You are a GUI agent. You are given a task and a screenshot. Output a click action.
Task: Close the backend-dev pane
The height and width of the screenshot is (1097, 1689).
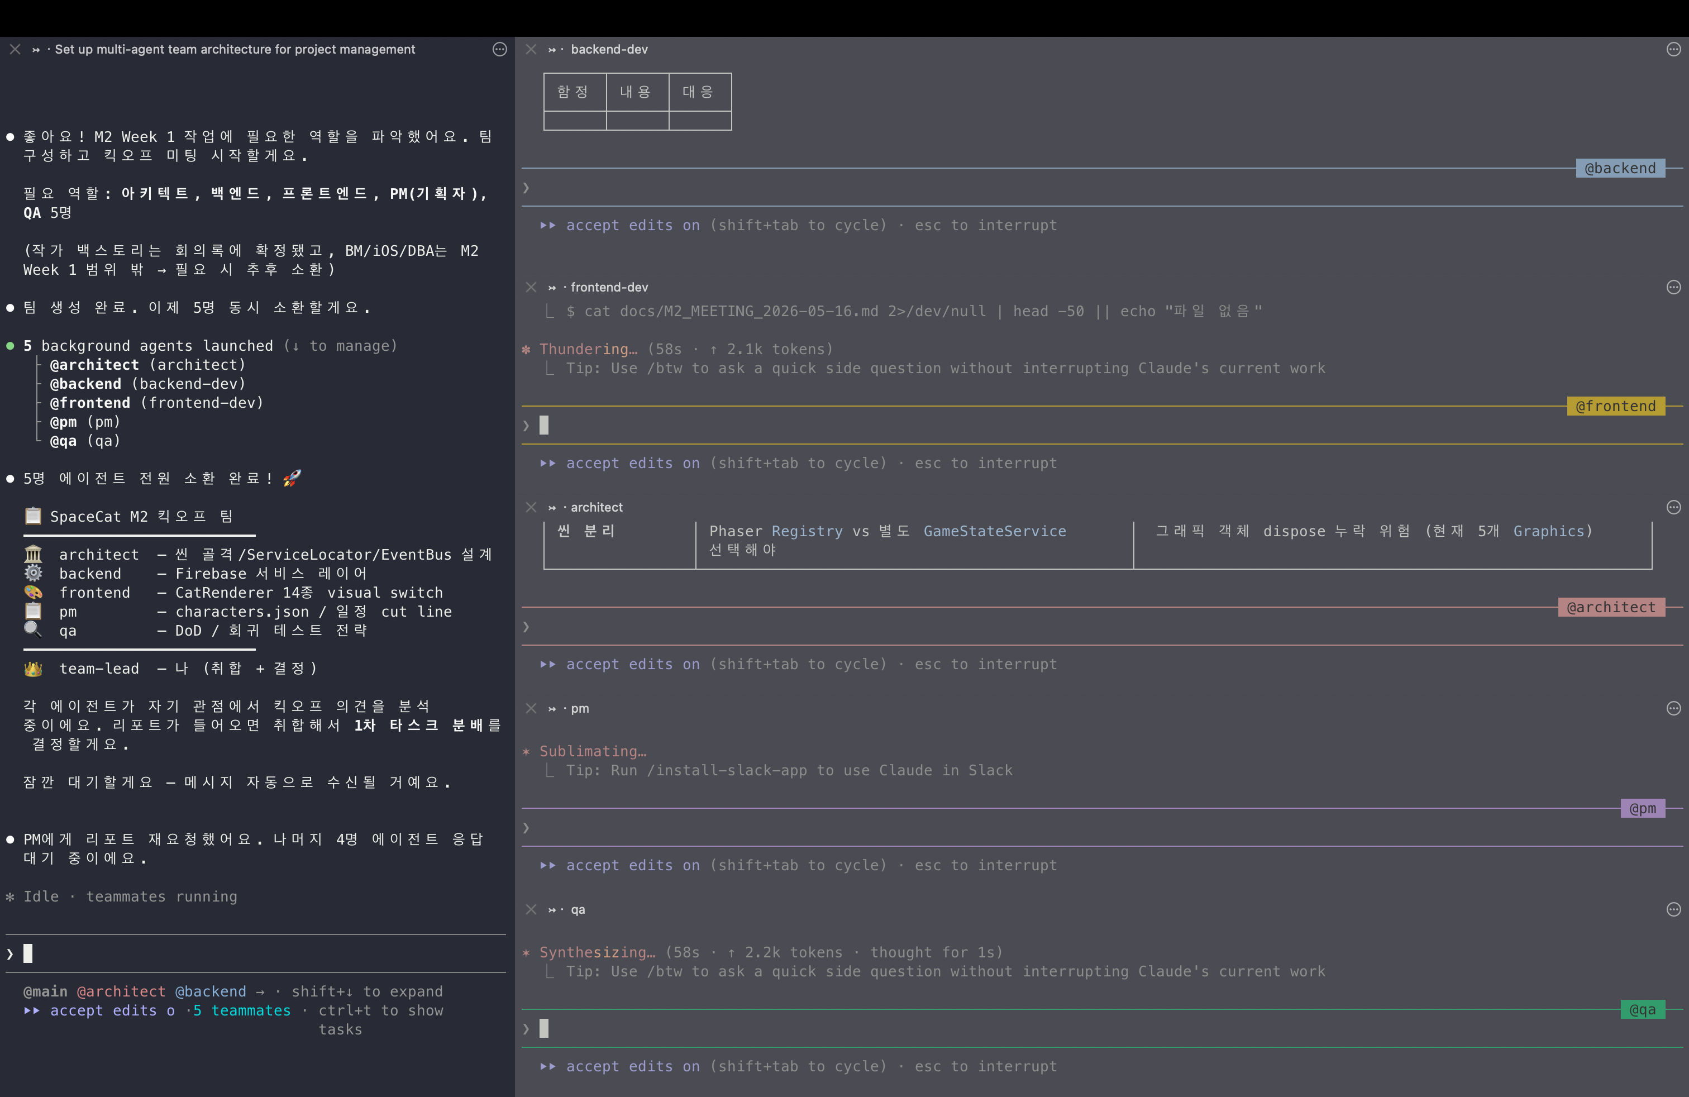[x=531, y=49]
